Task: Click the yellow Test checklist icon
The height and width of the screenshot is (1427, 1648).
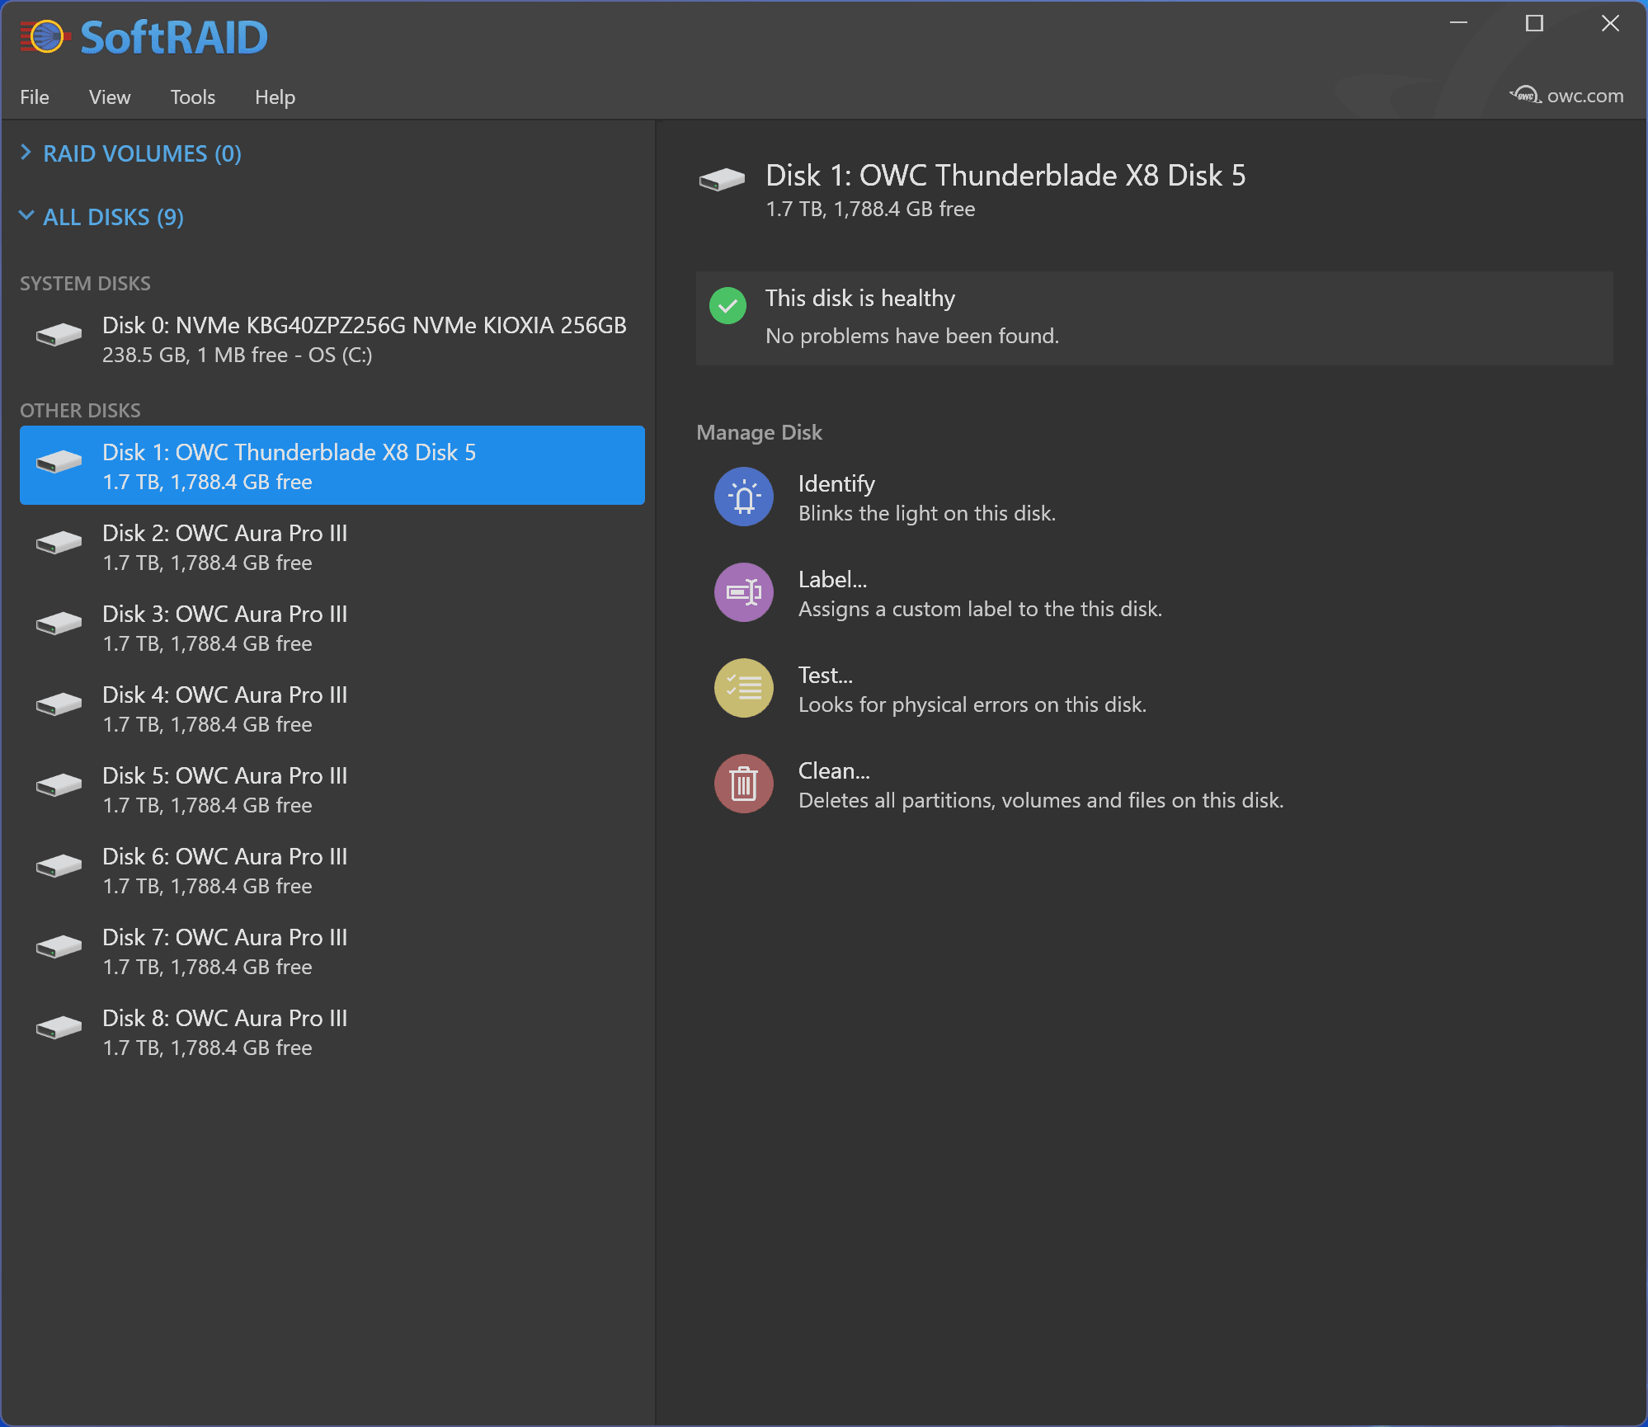Action: (743, 689)
